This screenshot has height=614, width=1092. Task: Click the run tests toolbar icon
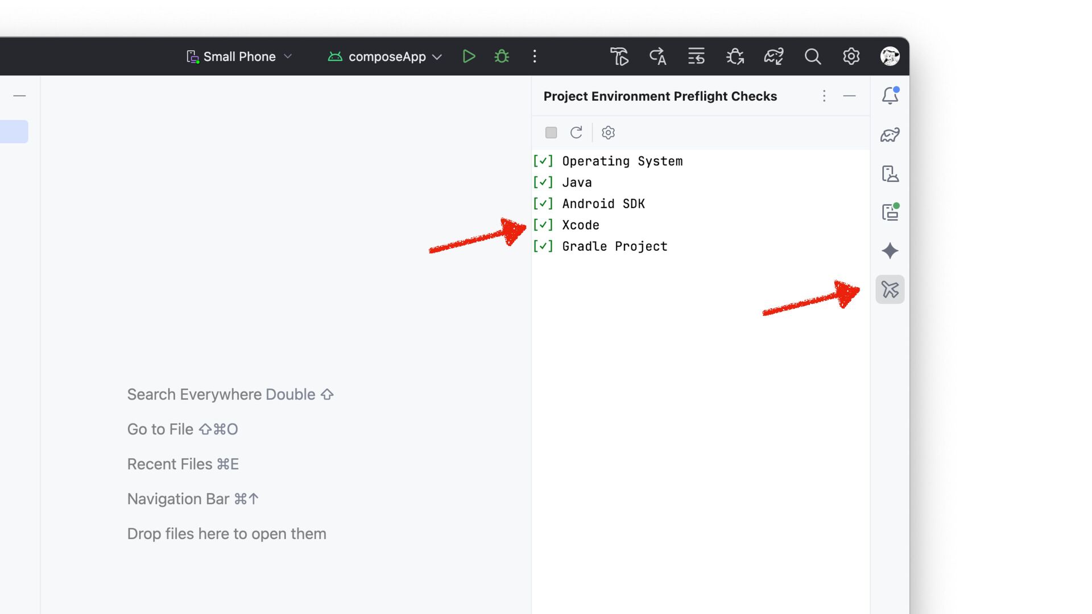pos(619,56)
